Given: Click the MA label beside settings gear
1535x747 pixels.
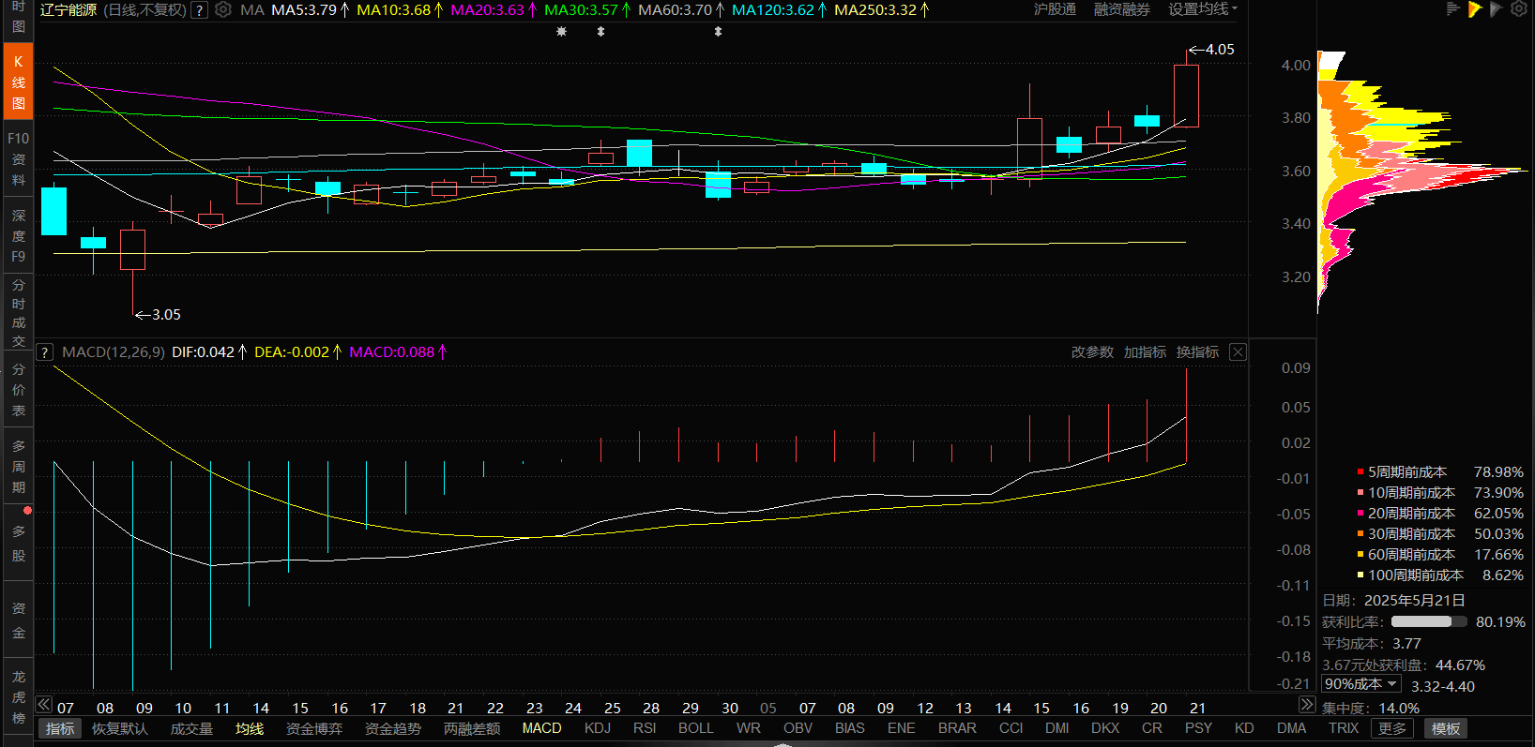Looking at the screenshot, I should point(251,10).
